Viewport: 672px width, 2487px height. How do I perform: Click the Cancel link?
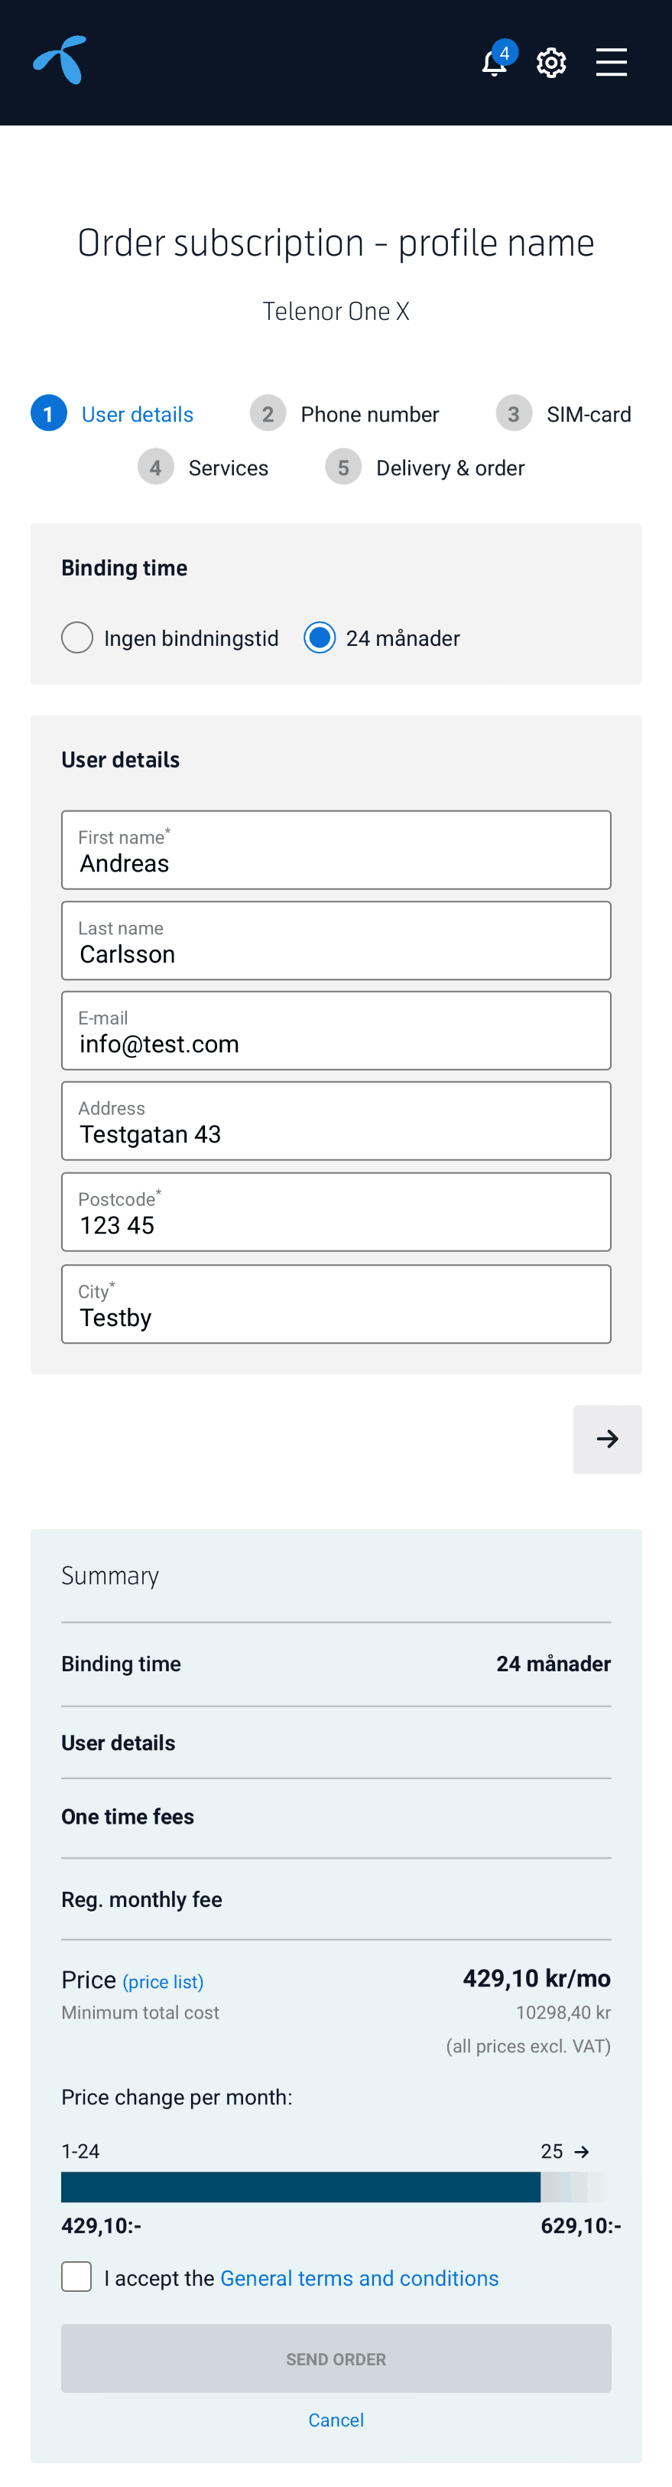pyautogui.click(x=336, y=2420)
